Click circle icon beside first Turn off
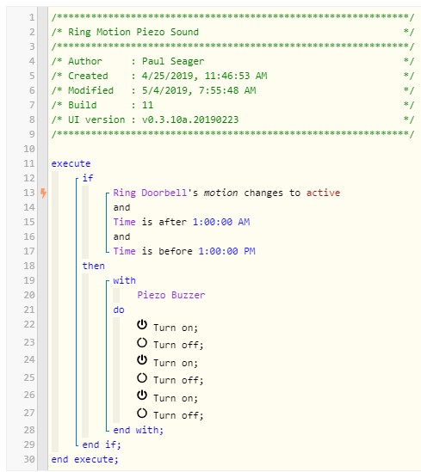 click(x=142, y=342)
